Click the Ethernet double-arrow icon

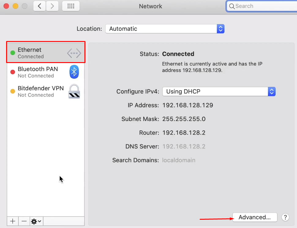point(74,53)
